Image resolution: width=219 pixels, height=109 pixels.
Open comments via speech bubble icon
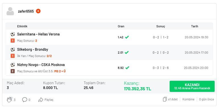coord(24,100)
